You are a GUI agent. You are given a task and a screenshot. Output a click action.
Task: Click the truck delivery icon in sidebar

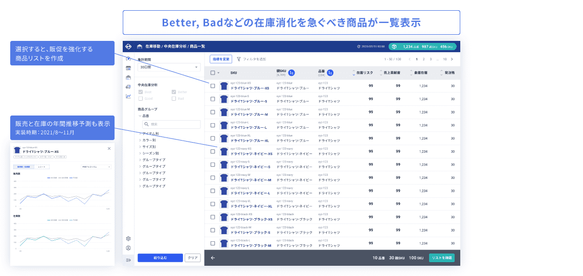pos(128,87)
